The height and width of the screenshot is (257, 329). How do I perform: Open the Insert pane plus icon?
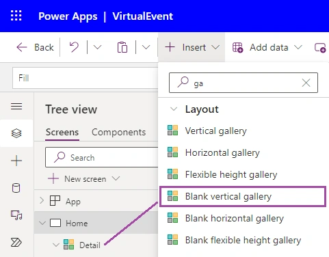click(x=16, y=161)
